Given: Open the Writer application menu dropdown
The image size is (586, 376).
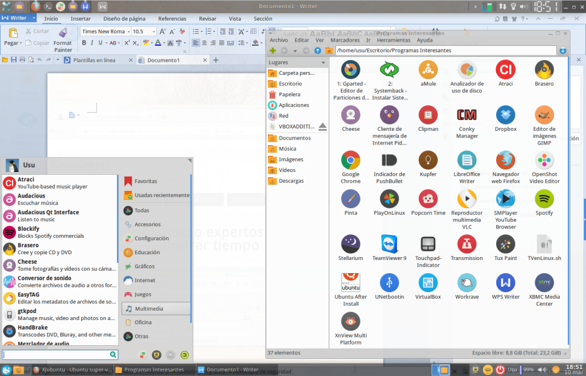Looking at the screenshot, I should pos(34,18).
